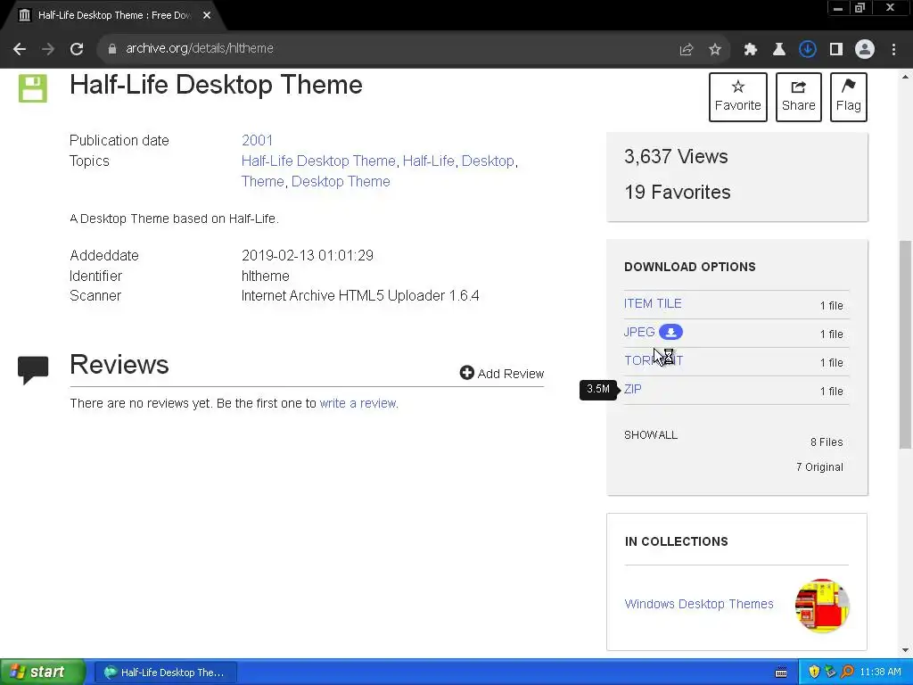913x685 pixels.
Task: Open the JPEG download option
Action: [x=639, y=332]
